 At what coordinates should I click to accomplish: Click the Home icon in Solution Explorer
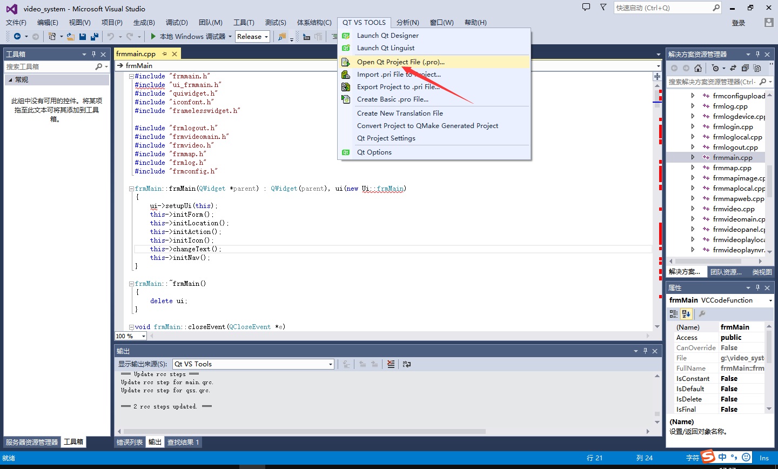click(x=698, y=68)
